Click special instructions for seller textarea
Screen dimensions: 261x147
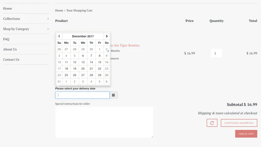point(104,122)
